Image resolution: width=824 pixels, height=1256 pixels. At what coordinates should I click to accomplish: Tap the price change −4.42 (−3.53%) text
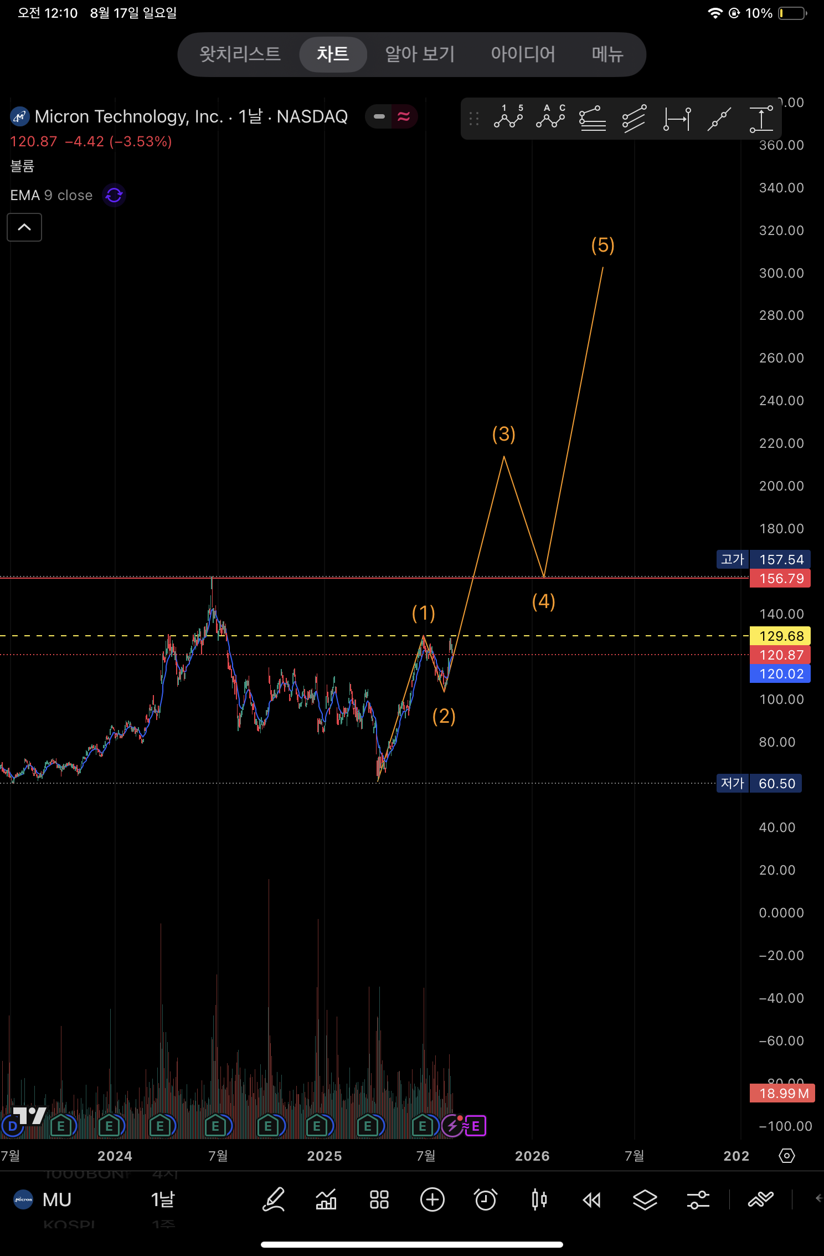coord(119,141)
